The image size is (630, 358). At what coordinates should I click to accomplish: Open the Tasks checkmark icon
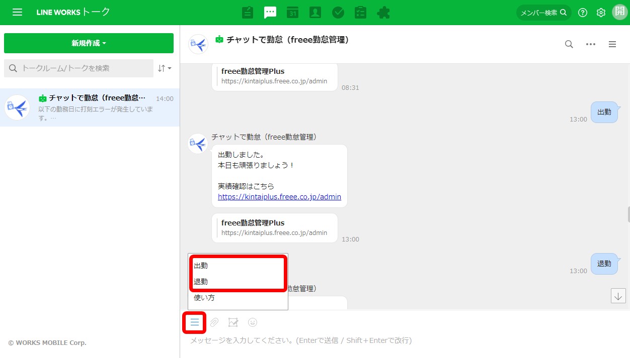[x=338, y=13]
